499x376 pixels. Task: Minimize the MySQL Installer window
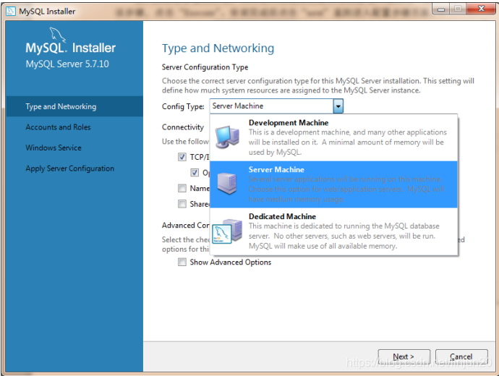pyautogui.click(x=440, y=9)
